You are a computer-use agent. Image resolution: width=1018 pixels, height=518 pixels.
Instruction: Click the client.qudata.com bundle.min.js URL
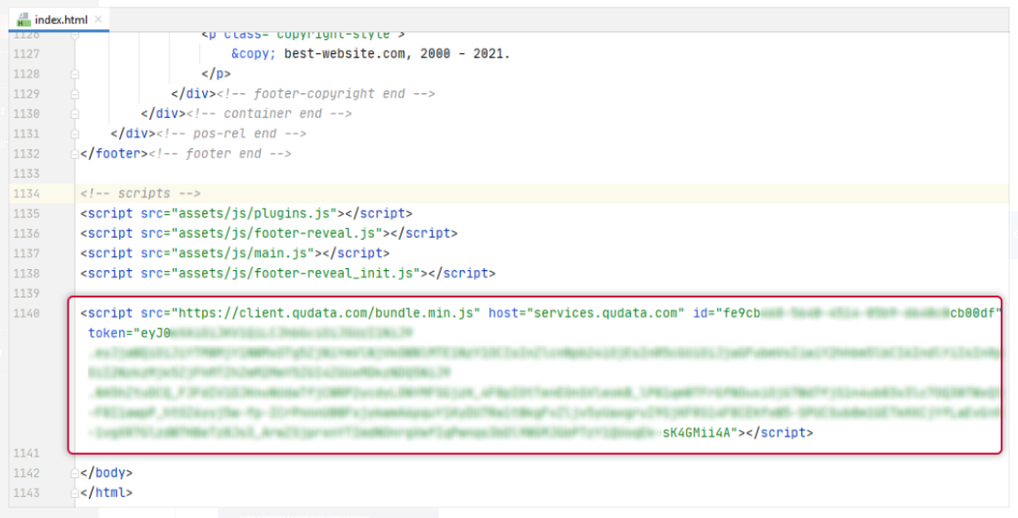(x=326, y=313)
